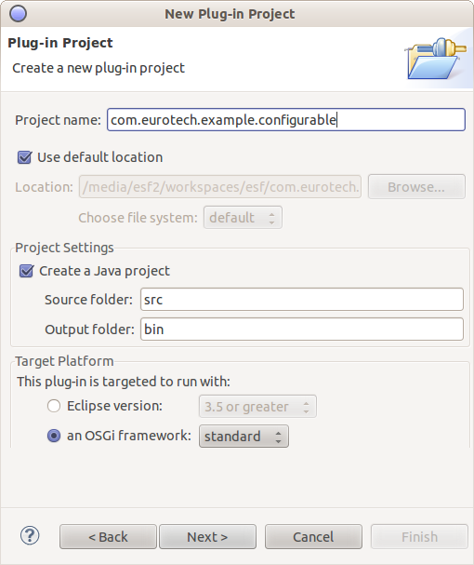Click the Location path field
Image resolution: width=474 pixels, height=565 pixels.
click(220, 187)
